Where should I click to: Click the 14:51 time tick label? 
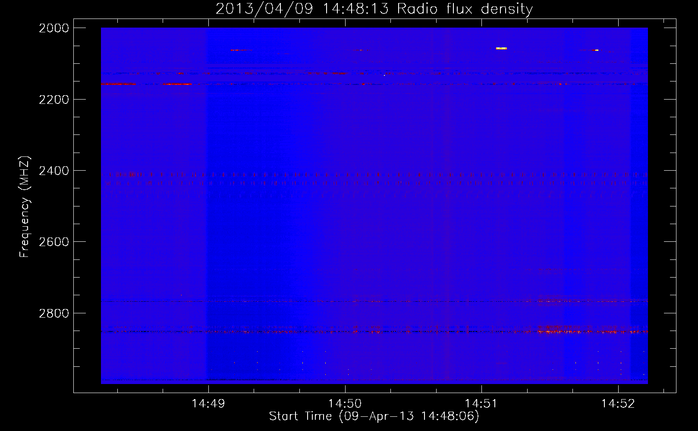point(481,403)
